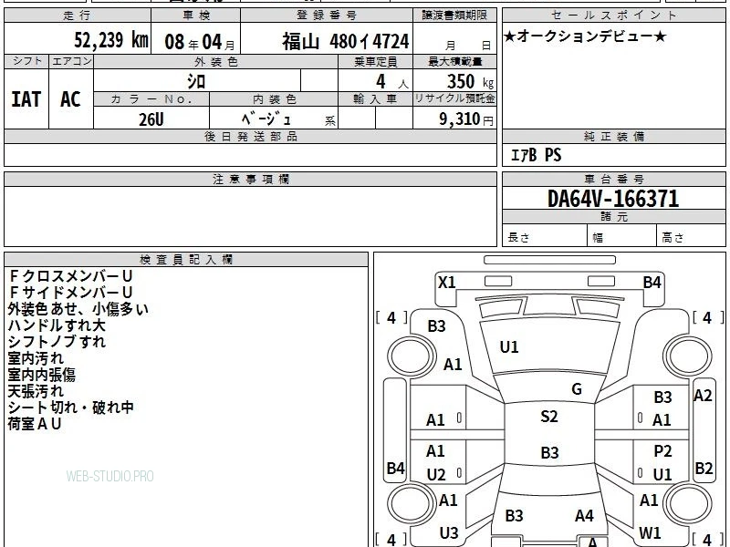730x547 pixels.
Task: Click the 幅 dimension cell
Action: tap(622, 236)
